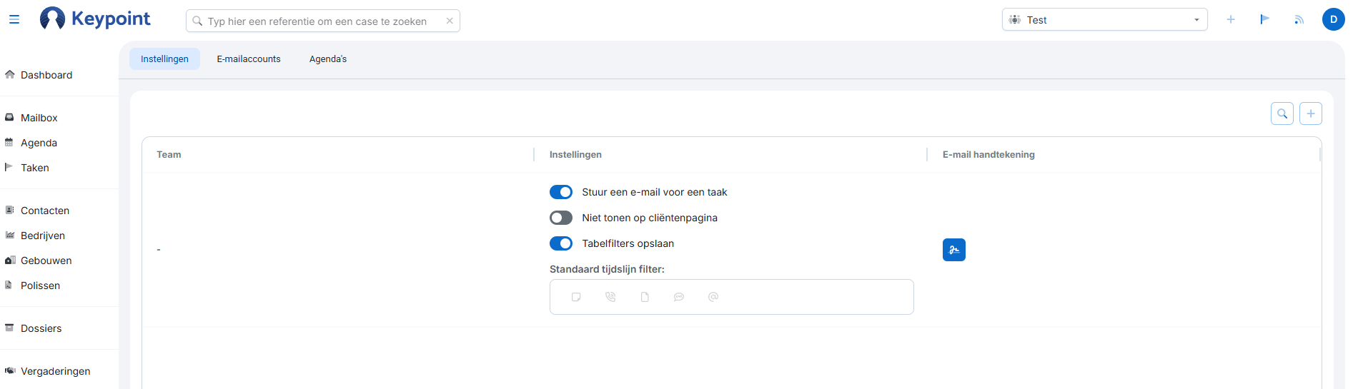Open the user avatar D menu
1353x389 pixels.
pos(1333,20)
